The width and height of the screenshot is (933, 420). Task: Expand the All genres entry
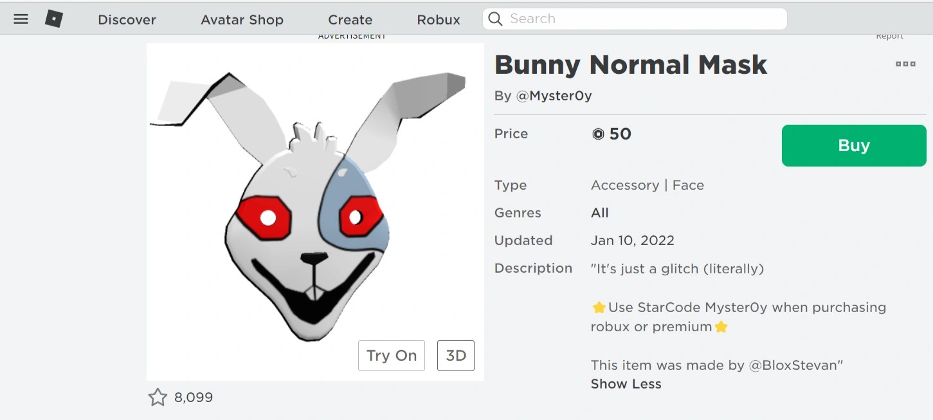pos(599,212)
